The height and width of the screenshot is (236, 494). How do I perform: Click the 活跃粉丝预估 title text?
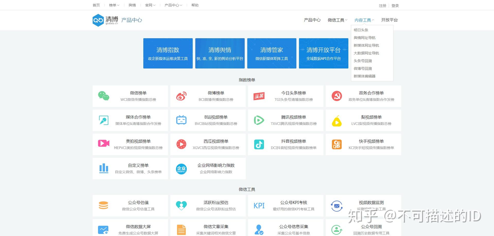pos(216,202)
